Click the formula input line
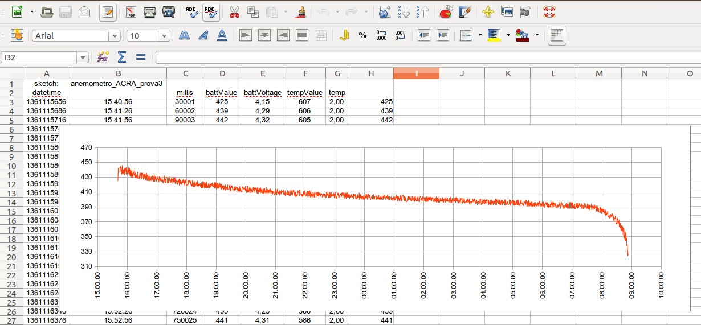This screenshot has height=325, width=701. pyautogui.click(x=427, y=57)
